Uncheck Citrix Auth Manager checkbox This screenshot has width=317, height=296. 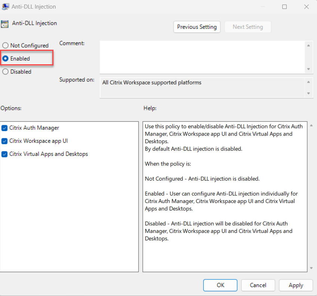[x=4, y=128]
